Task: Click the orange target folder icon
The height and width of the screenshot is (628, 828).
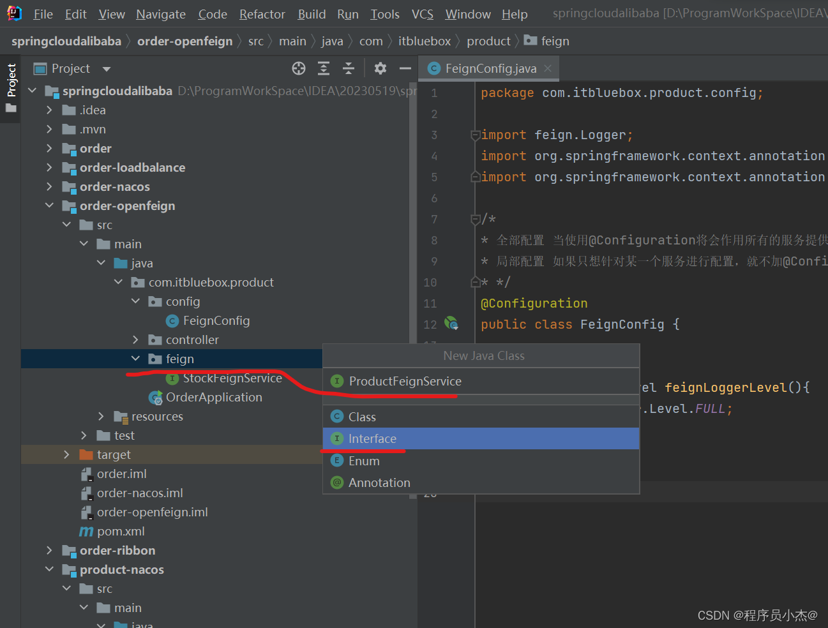Action: click(x=86, y=454)
